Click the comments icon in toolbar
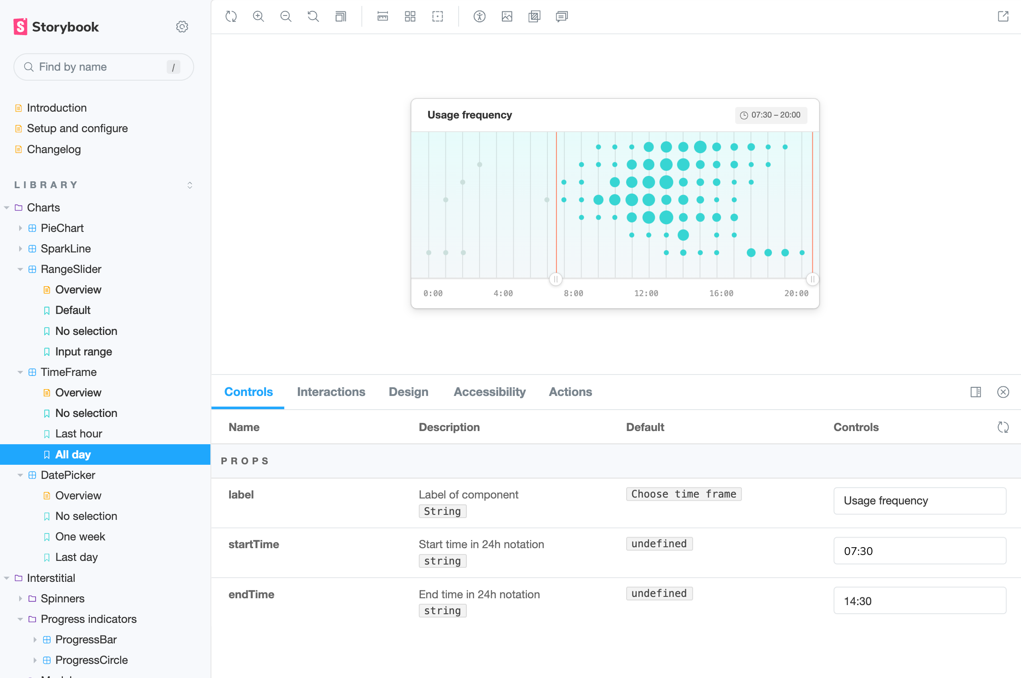The image size is (1021, 678). pos(562,17)
